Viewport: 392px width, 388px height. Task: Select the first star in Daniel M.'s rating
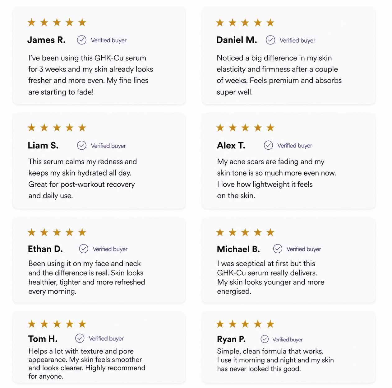click(x=220, y=22)
